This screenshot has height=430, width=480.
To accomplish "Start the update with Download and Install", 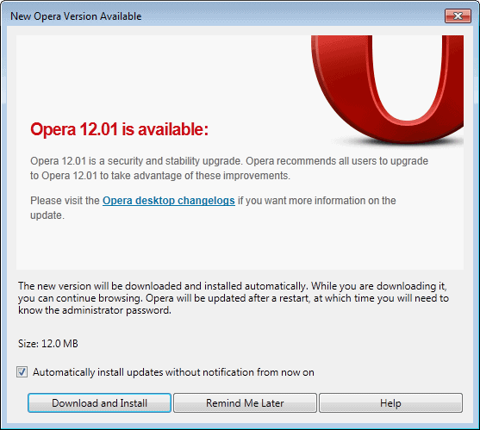I will click(99, 402).
